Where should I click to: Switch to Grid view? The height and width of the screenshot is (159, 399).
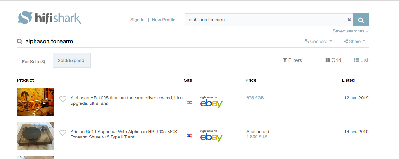333,60
